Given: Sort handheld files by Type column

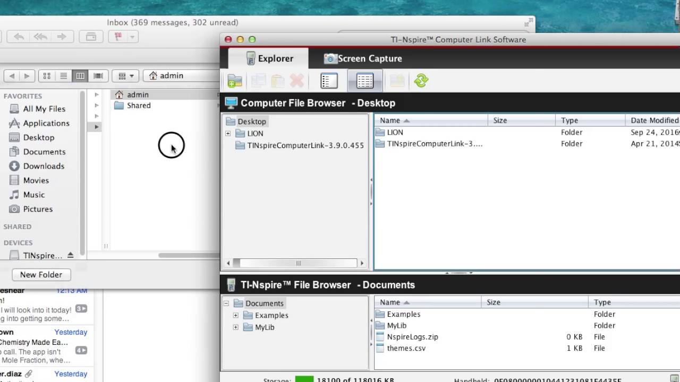Looking at the screenshot, I should 634,302.
